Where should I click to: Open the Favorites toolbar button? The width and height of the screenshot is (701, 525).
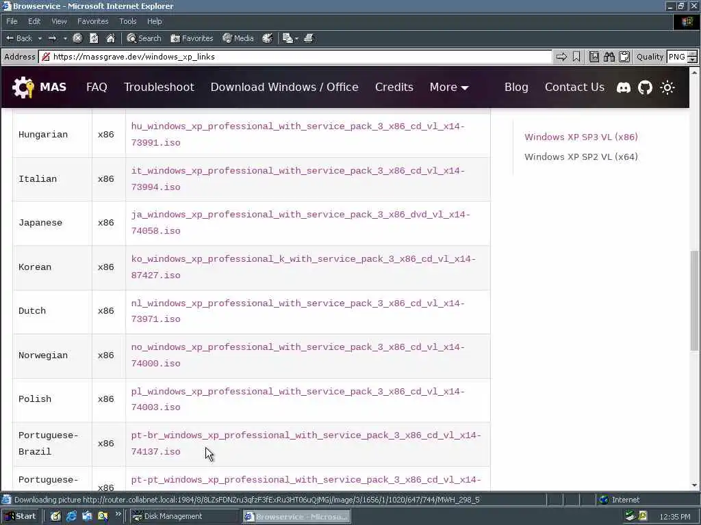[x=192, y=38]
